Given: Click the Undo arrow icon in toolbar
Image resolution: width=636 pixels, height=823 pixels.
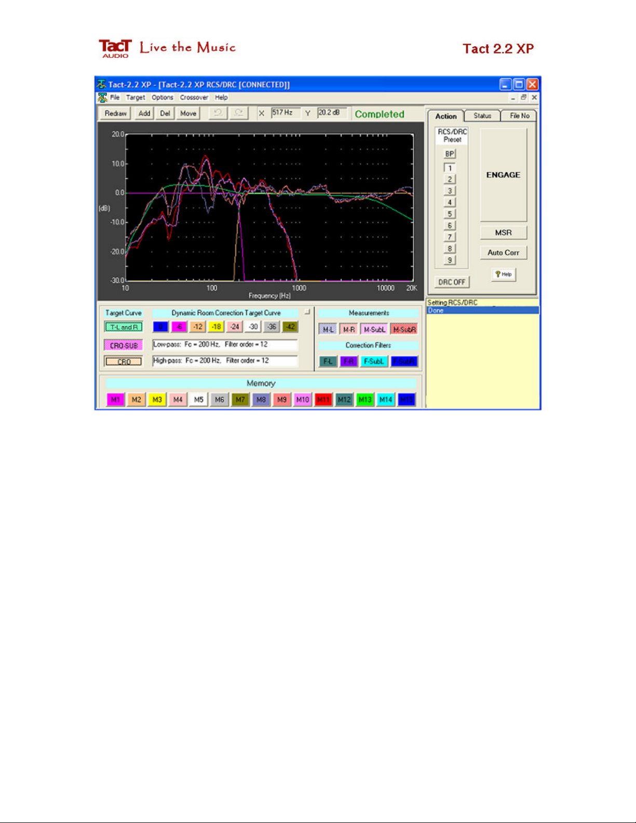Looking at the screenshot, I should [218, 113].
